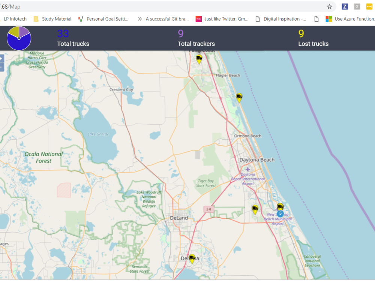Select truck marker west of New Smyrna
This screenshot has width=375, height=281.
click(255, 210)
